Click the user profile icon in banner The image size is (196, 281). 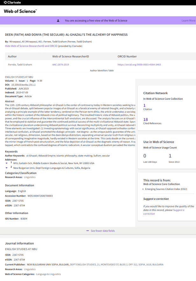point(58,21)
